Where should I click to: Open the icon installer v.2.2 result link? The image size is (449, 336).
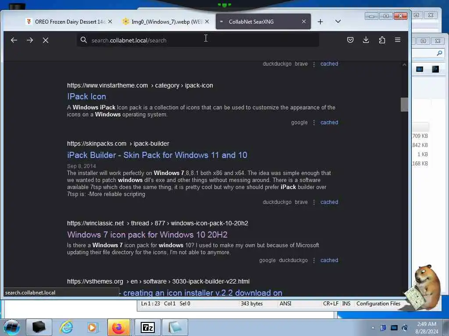pyautogui.click(x=203, y=293)
